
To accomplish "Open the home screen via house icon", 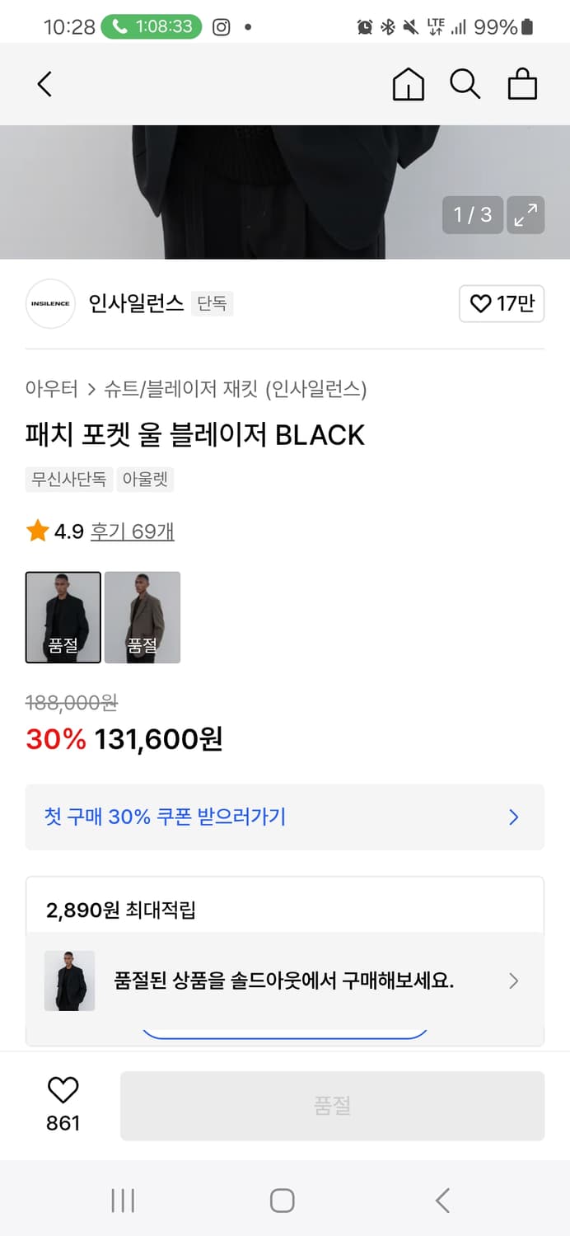I will click(408, 83).
